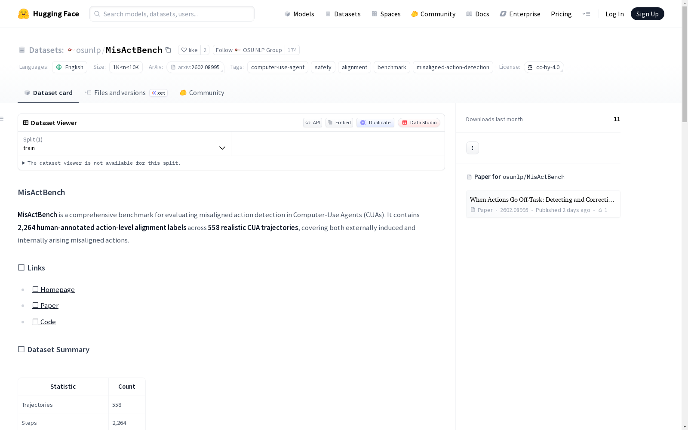Open the Homepage link

[x=53, y=289]
